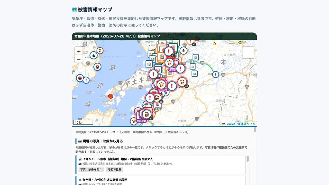
Task: Zoom in on the damage map
Action: pos(79,51)
